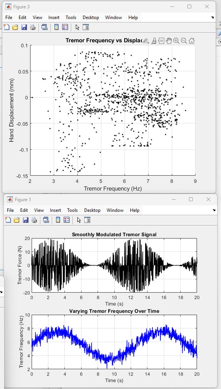Select Zoom In tool above scatter plot
Viewport: 221px width, 389px height.
tap(176, 41)
